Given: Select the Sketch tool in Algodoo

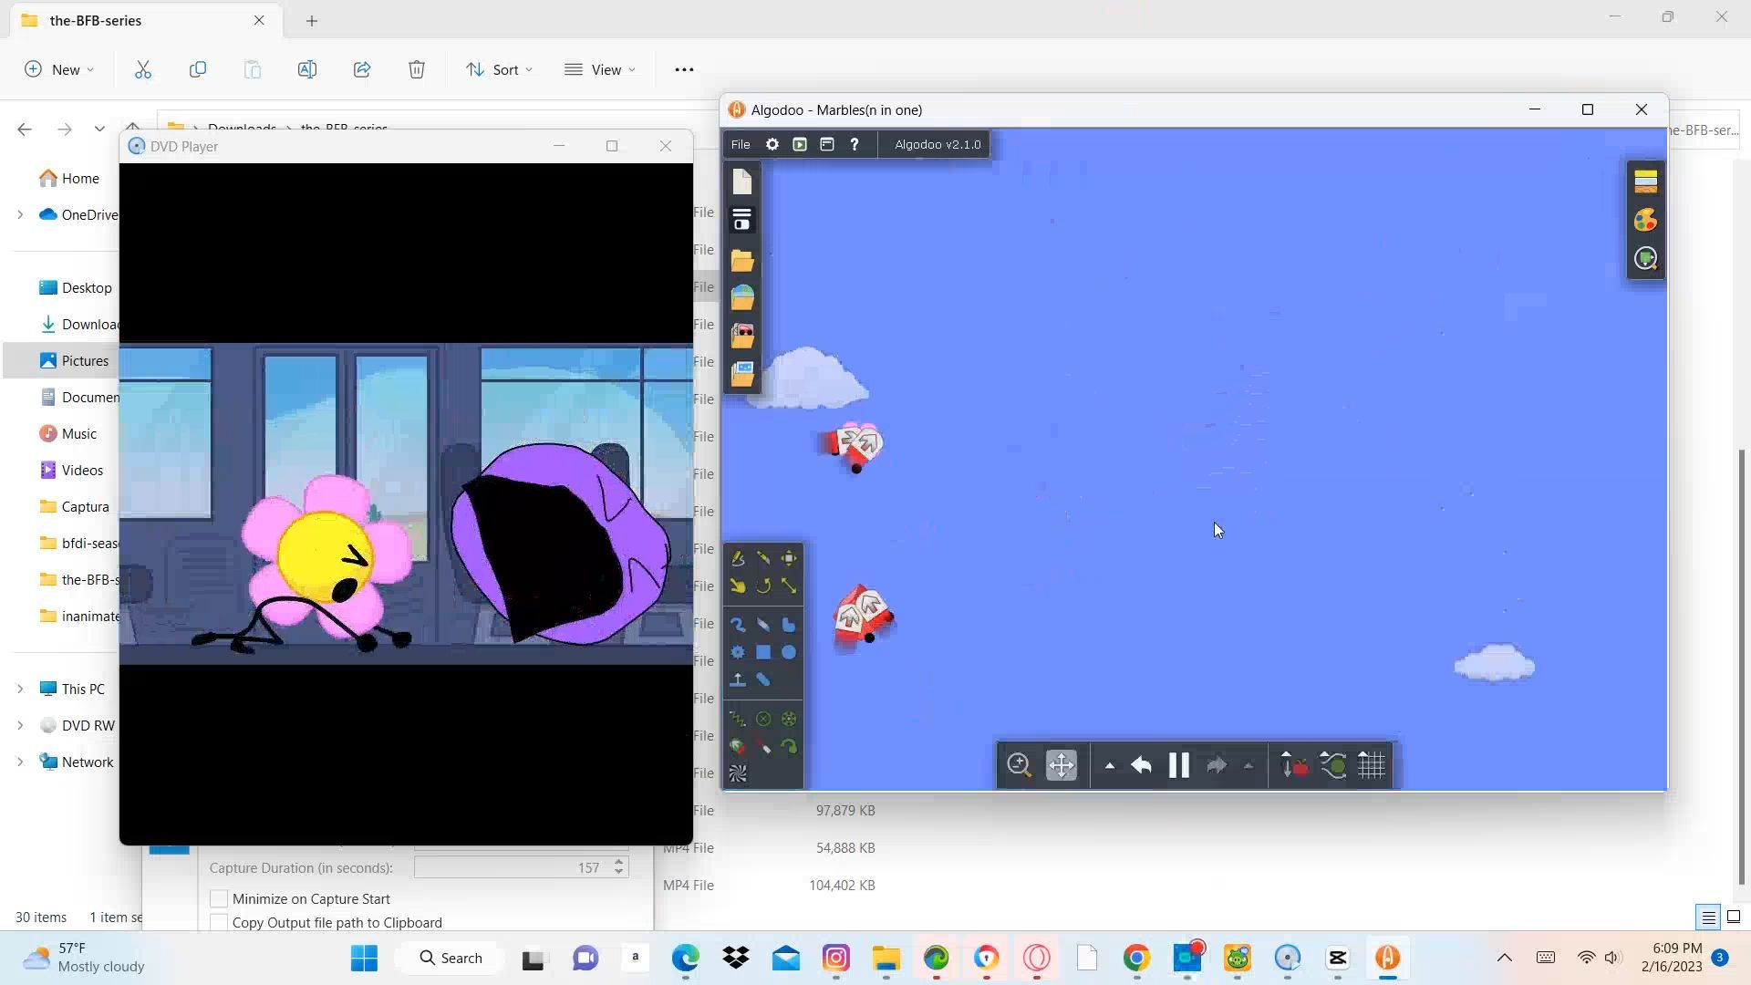Looking at the screenshot, I should [x=738, y=558].
